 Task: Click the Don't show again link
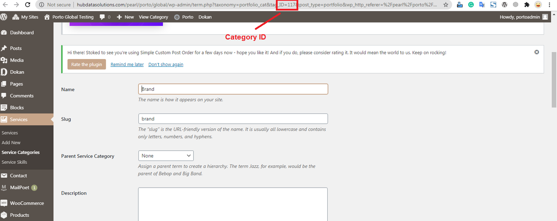(x=166, y=64)
